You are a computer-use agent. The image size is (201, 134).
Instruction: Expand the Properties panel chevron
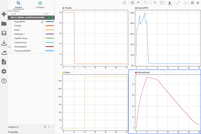coord(53,132)
